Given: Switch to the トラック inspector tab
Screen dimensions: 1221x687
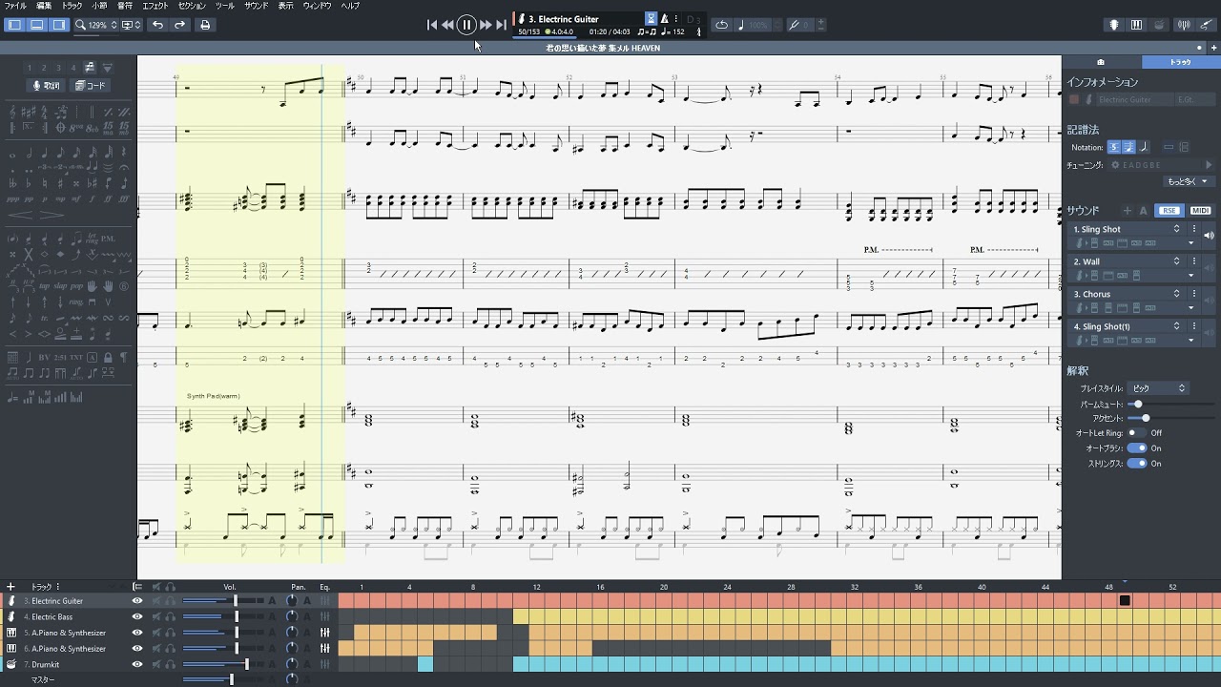Looking at the screenshot, I should coord(1181,62).
